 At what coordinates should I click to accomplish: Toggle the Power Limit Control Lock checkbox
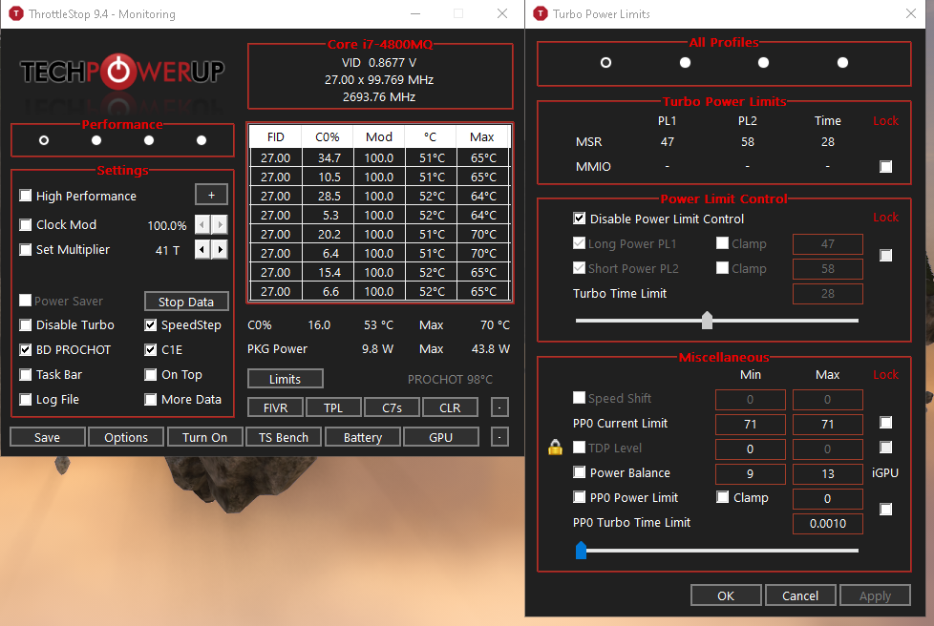(x=885, y=256)
